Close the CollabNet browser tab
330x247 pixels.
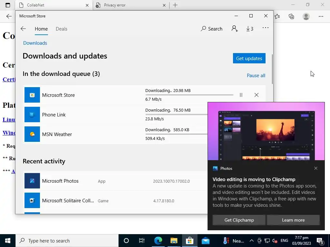coord(87,5)
